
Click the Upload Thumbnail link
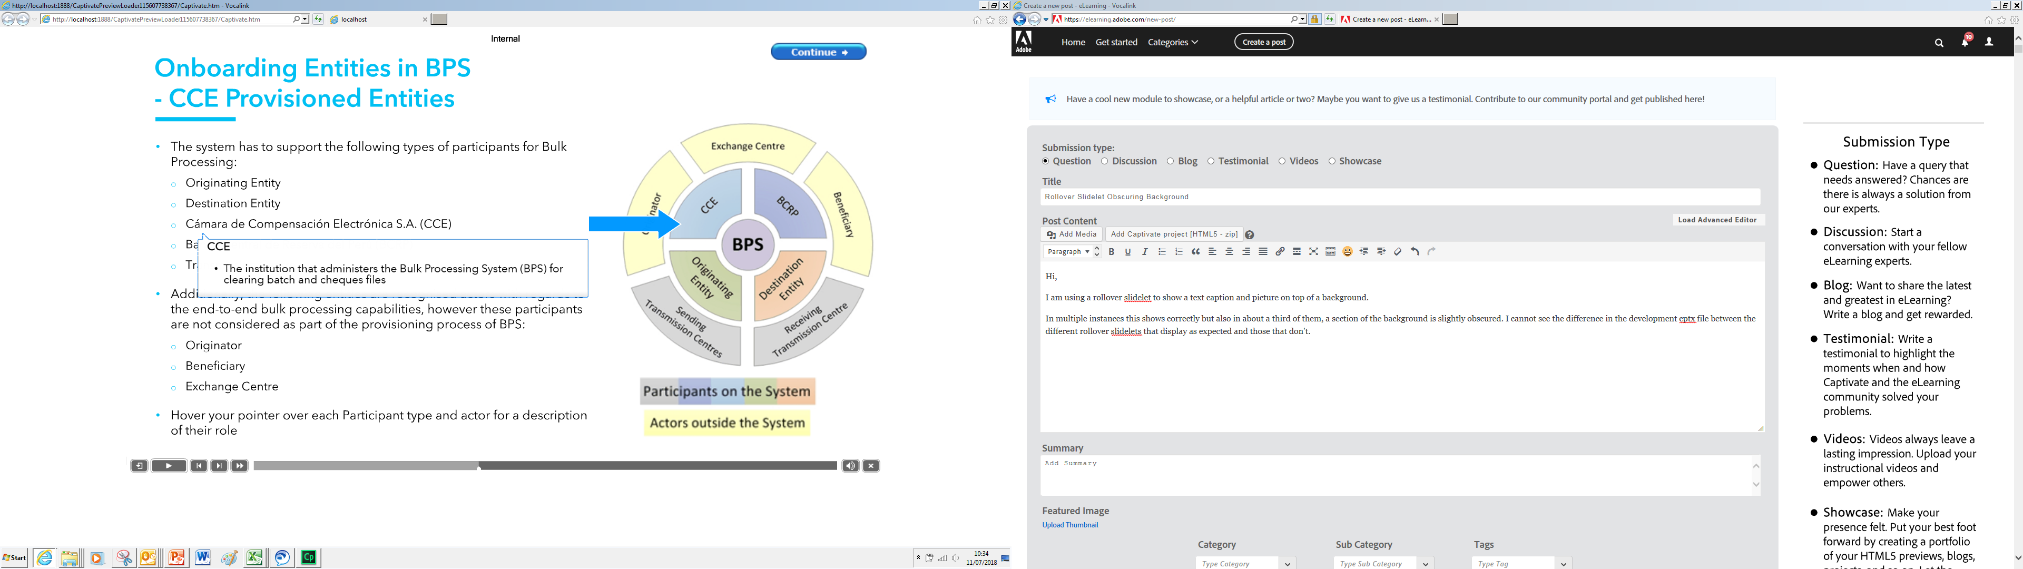1069,525
